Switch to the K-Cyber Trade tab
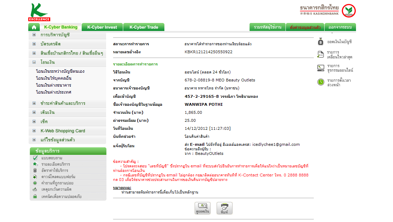This screenshot has width=393, height=222. click(144, 27)
